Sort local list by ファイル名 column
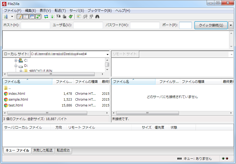This screenshot has width=236, height=164. point(27,82)
